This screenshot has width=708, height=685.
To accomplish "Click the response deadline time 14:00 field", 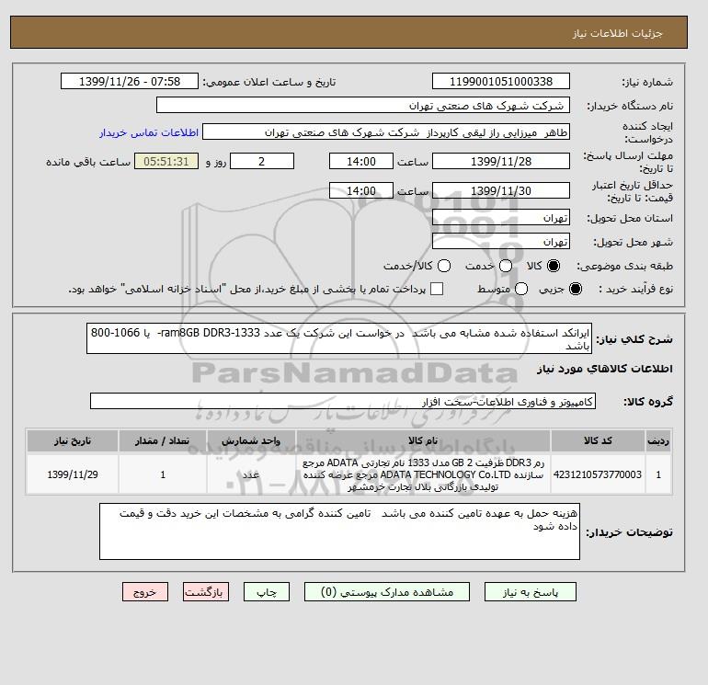I will point(361,161).
